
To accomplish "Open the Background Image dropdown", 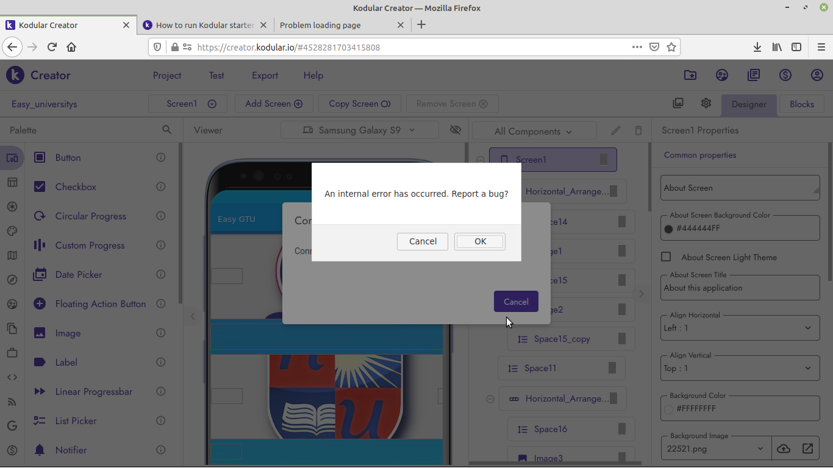I will (x=716, y=448).
